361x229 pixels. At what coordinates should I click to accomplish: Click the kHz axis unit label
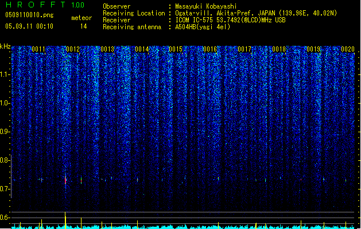5,46
